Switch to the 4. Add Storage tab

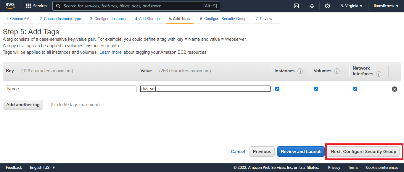(147, 19)
